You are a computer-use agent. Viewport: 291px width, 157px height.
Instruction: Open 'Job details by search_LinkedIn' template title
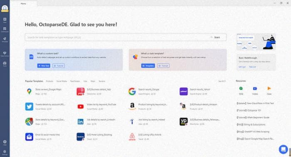click(x=101, y=120)
